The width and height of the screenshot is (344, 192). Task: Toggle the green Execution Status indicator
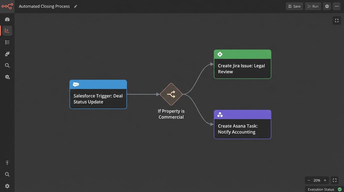[x=339, y=189]
